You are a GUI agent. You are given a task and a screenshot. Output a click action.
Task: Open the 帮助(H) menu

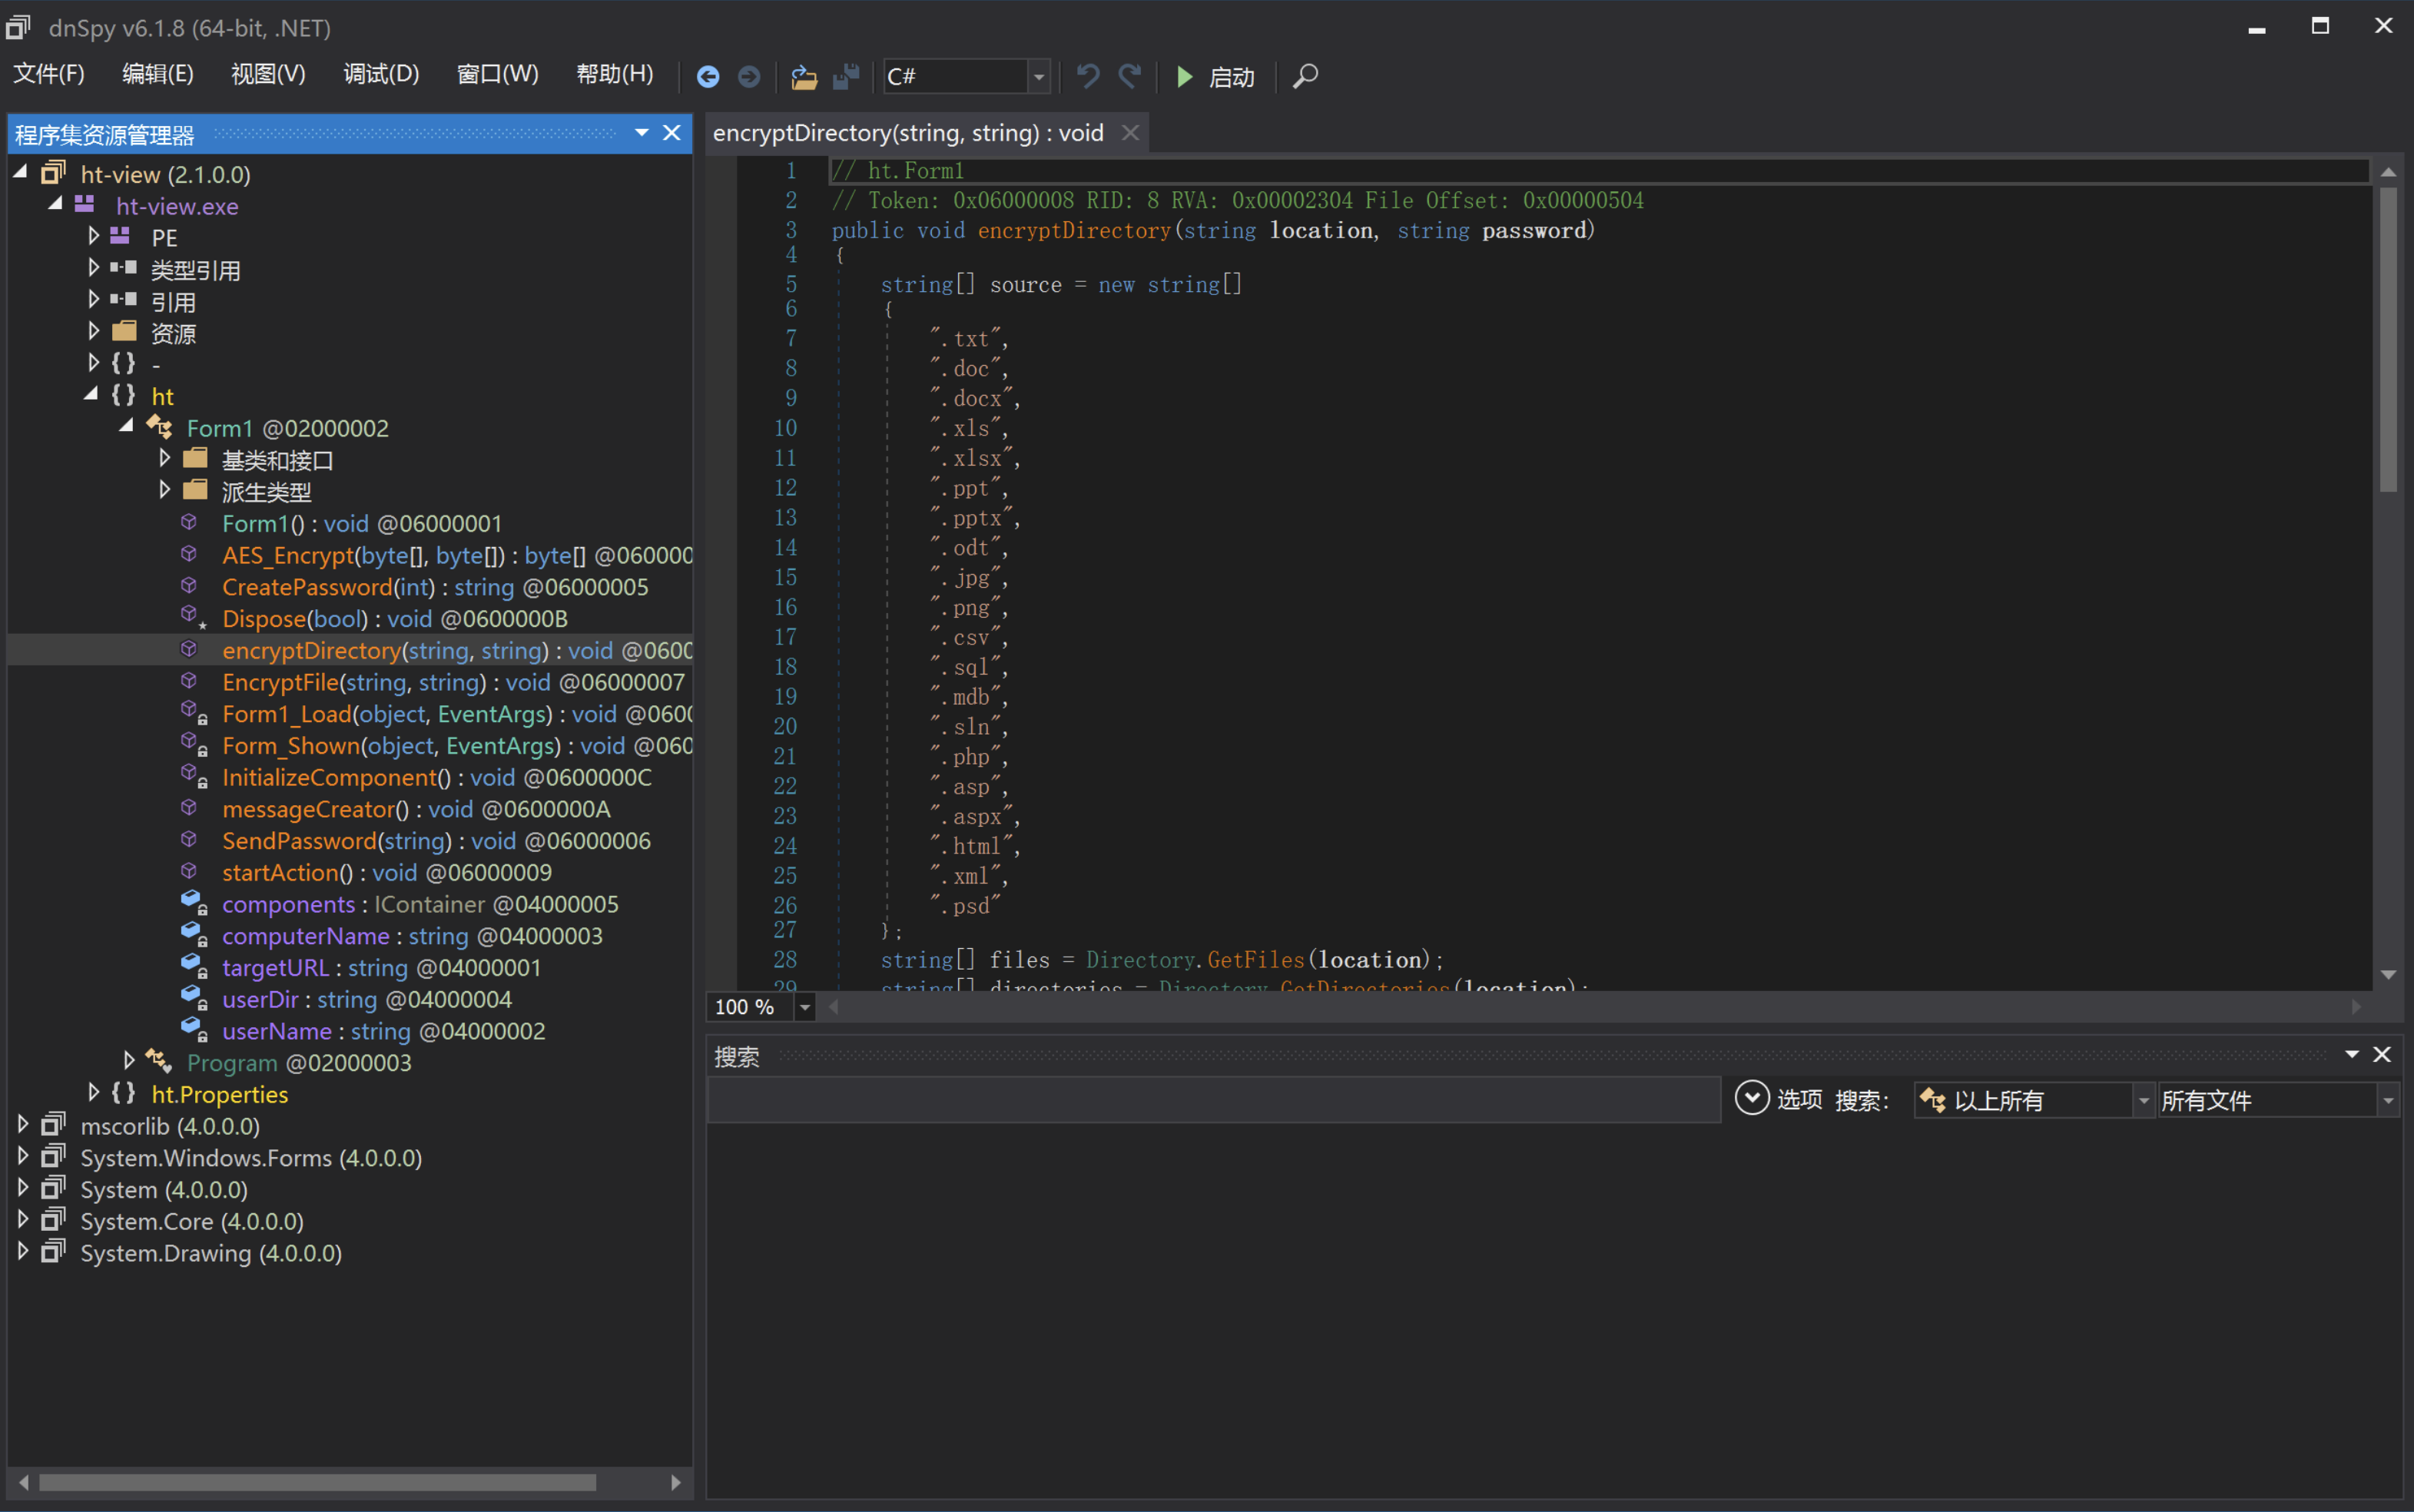pos(615,74)
